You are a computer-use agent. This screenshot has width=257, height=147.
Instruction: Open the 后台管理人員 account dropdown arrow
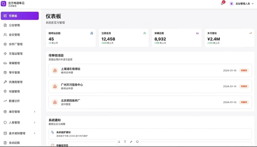(x=253, y=4)
